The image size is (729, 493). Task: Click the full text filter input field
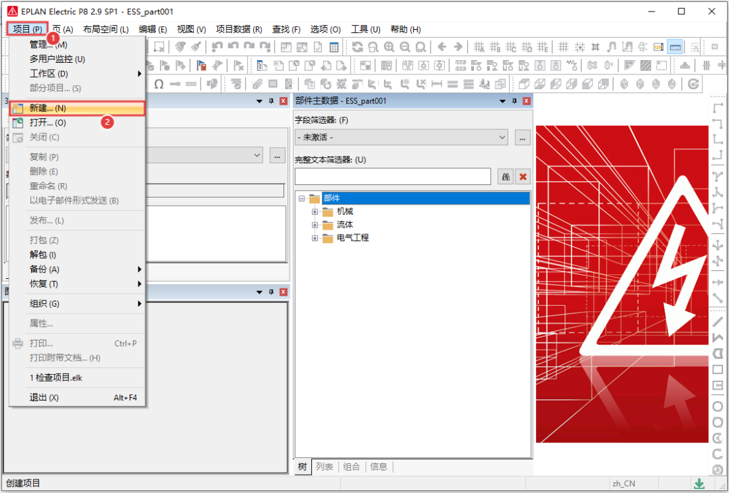393,176
